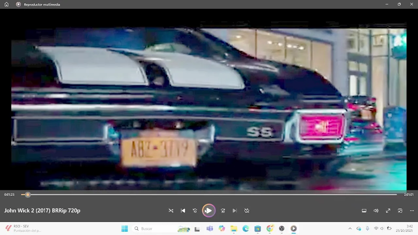Image resolution: width=418 pixels, height=235 pixels.
Task: Open Windows Start menu
Action: pos(124,228)
